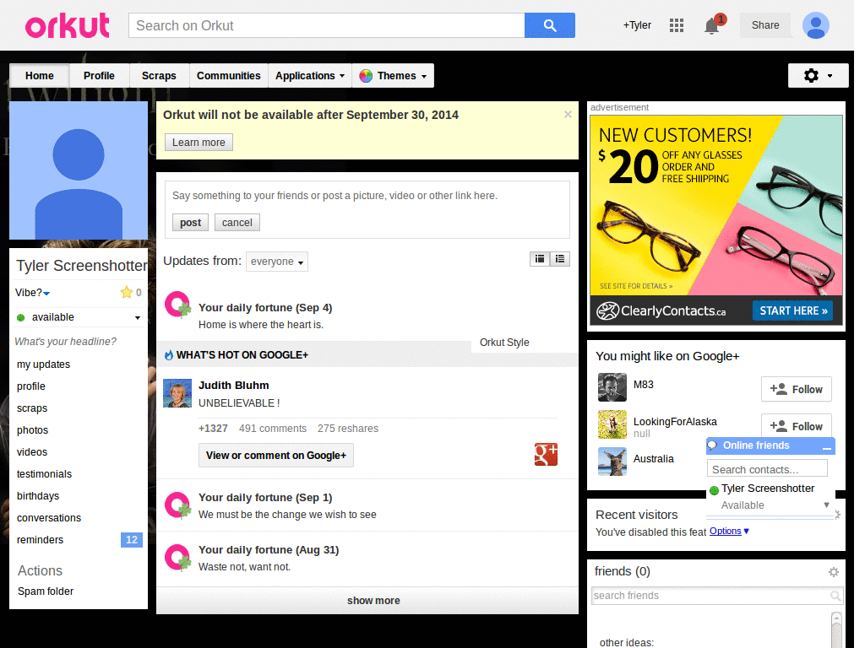Screen dimensions: 865x648
Task: Open LookingForAlaska profile thumbnail
Action: [x=612, y=424]
